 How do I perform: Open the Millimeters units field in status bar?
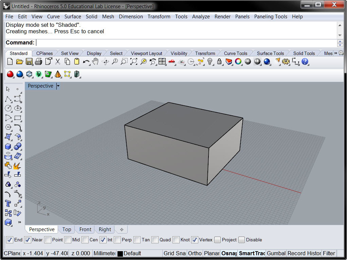104,253
